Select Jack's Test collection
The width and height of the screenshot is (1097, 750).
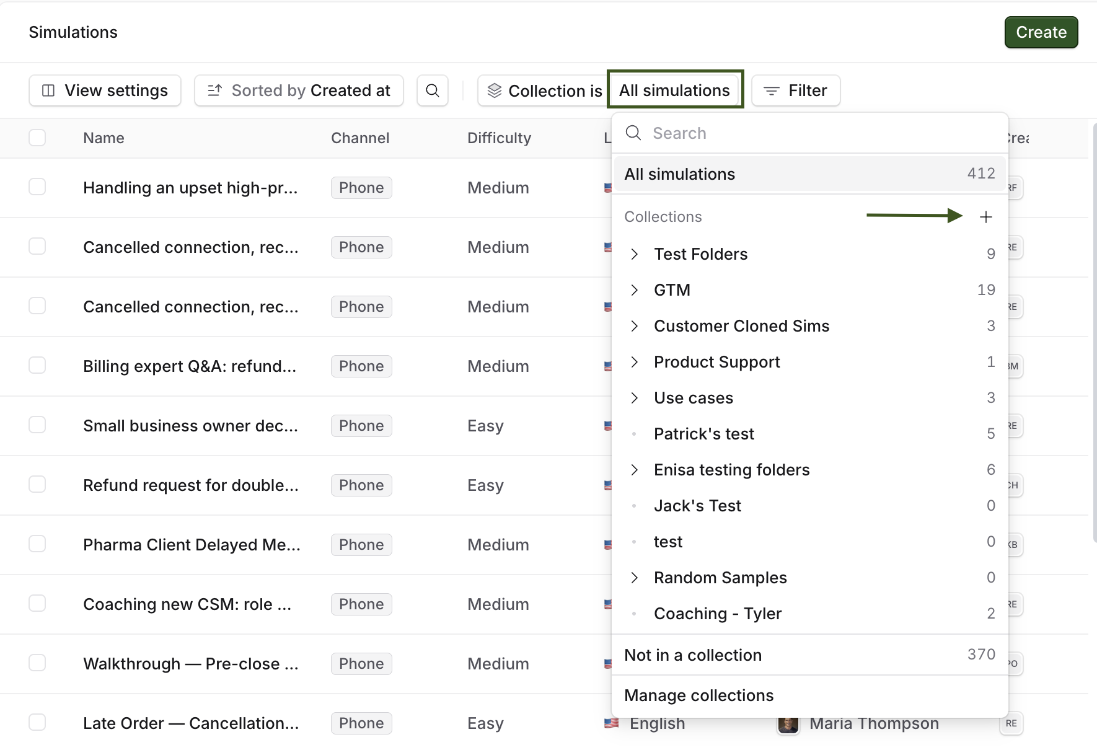point(809,506)
